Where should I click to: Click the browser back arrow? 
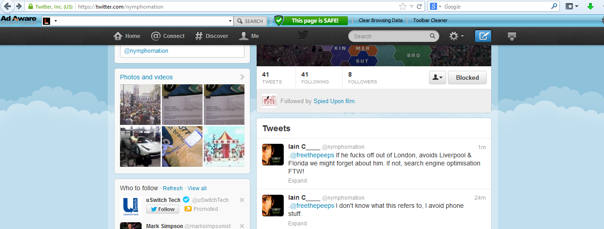pos(7,6)
